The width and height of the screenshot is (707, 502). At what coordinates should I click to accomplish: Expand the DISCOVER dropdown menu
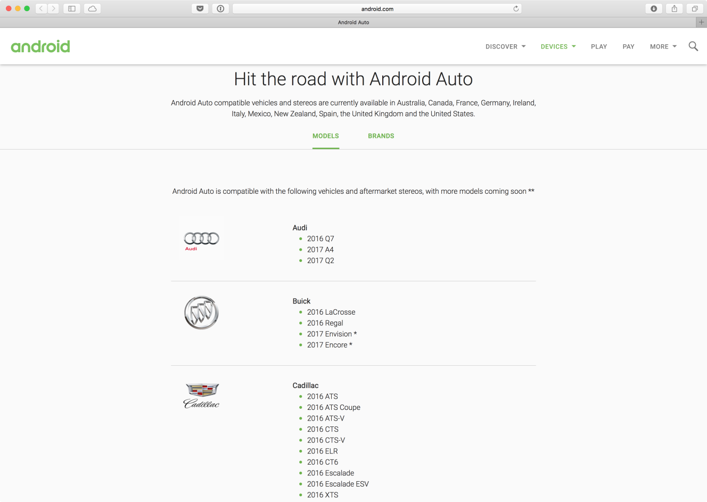[x=505, y=46]
